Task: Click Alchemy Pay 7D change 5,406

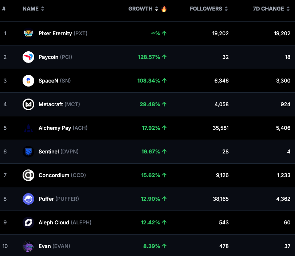Action: click(283, 128)
